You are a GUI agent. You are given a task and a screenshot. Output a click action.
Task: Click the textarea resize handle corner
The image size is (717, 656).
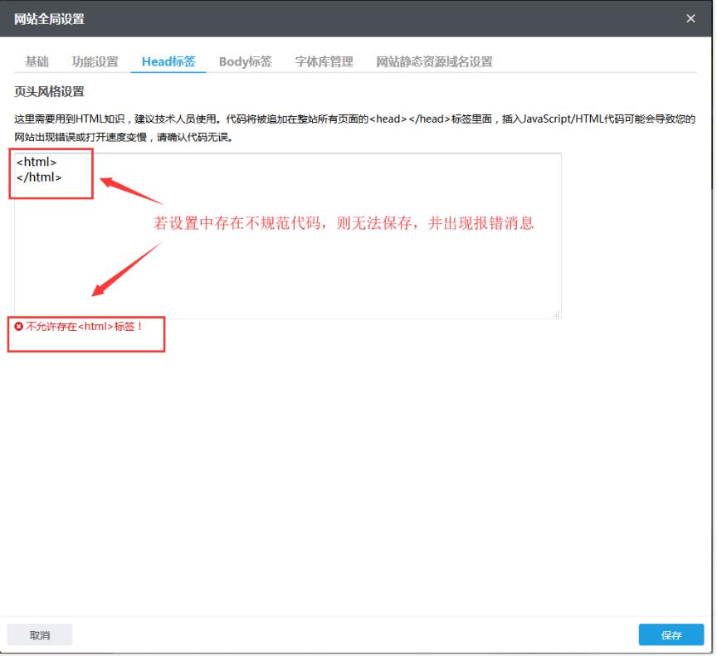click(x=557, y=314)
